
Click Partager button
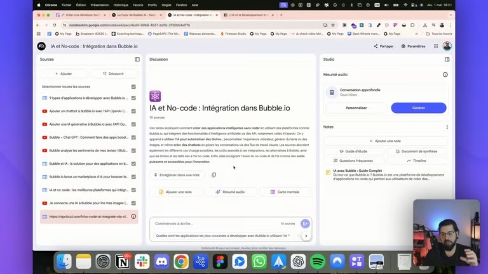coord(383,46)
